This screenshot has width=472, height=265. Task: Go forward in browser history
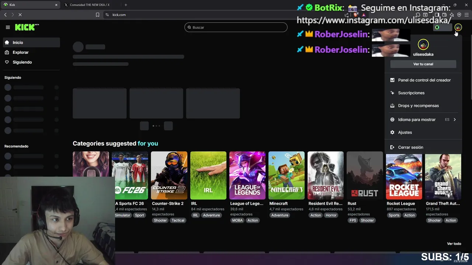tap(13, 15)
